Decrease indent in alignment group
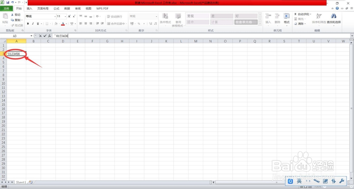354x189 pixels. click(x=97, y=23)
